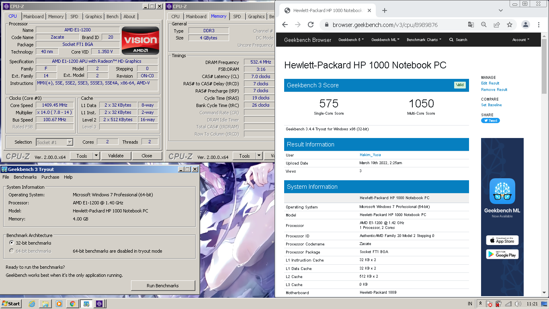Image resolution: width=549 pixels, height=309 pixels.
Task: Select the 64-bit benchmarks radio button
Action: coord(12,251)
